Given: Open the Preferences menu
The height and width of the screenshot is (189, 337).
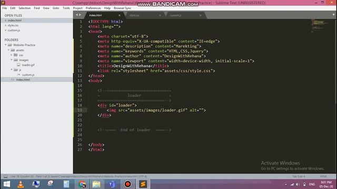Looking at the screenshot, I should [x=93, y=8].
